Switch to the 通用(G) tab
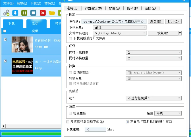 (72, 8)
